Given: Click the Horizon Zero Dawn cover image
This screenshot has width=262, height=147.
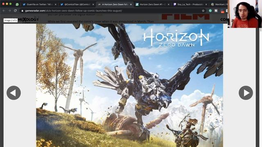Looking at the screenshot, I should click(x=129, y=85).
